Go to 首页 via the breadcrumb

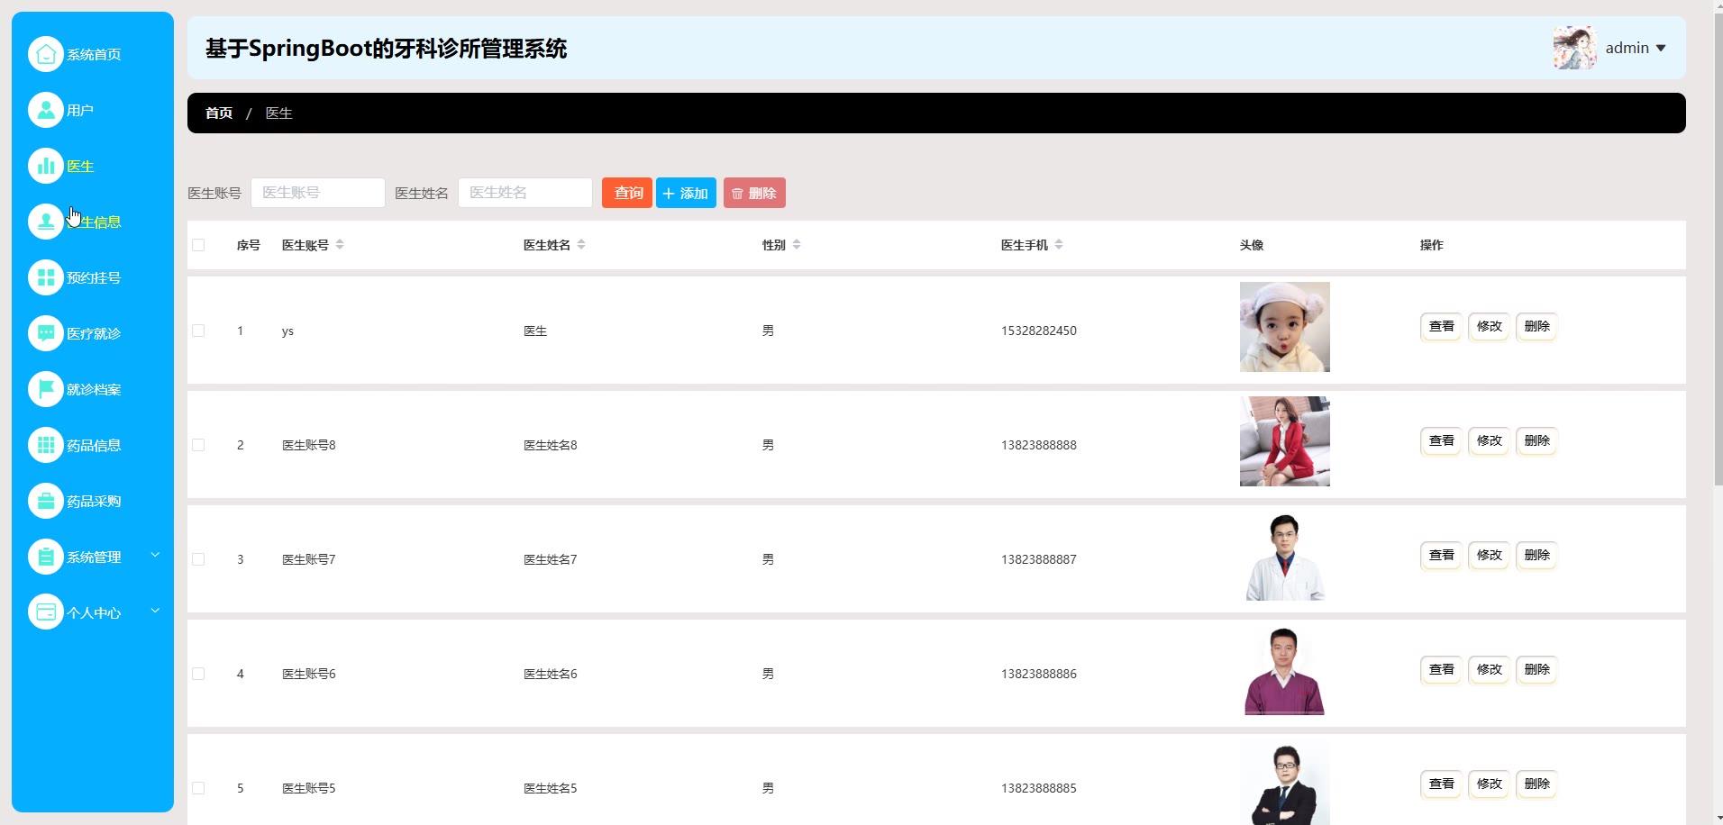tap(219, 113)
